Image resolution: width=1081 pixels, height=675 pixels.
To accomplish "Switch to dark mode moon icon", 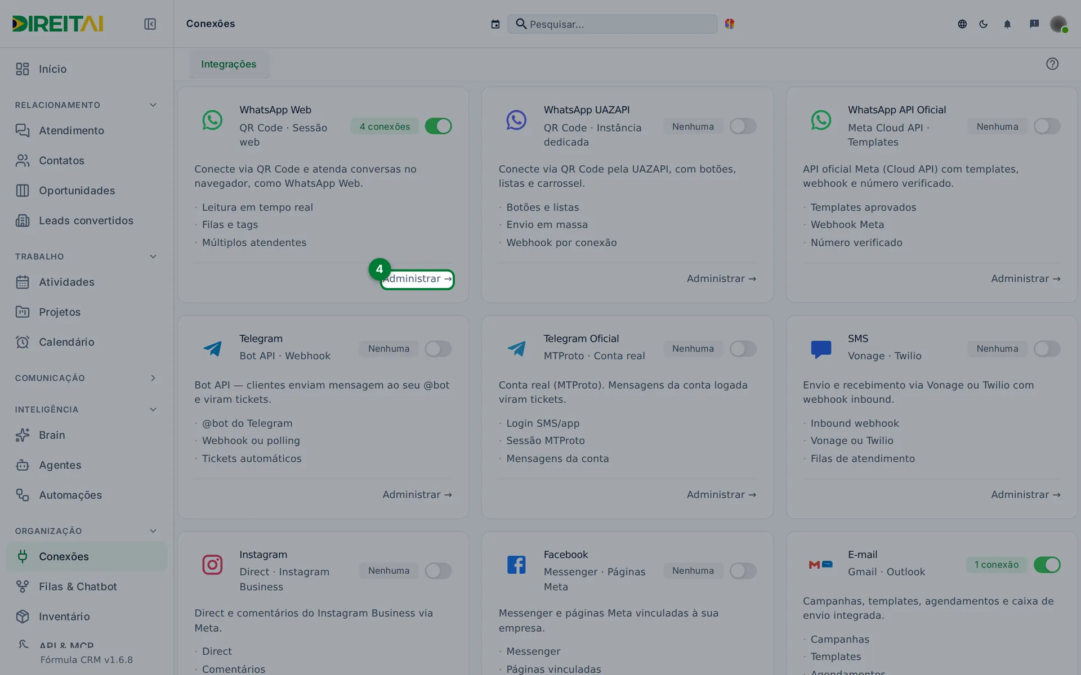I will click(x=984, y=24).
